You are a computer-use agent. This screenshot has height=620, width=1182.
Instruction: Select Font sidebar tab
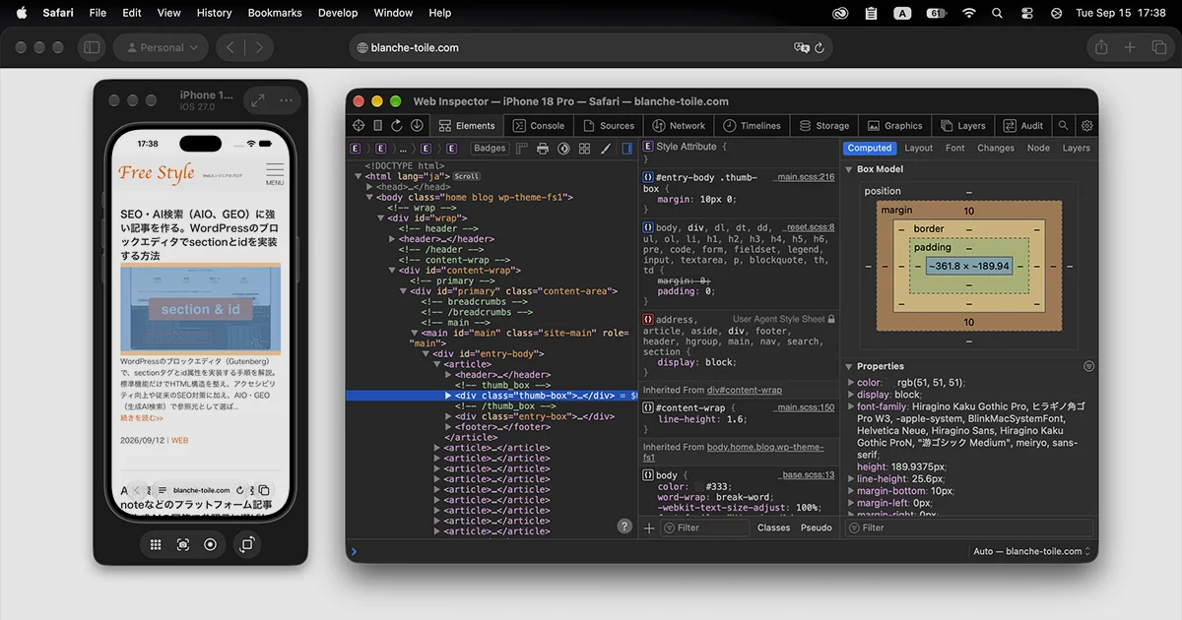click(x=954, y=149)
